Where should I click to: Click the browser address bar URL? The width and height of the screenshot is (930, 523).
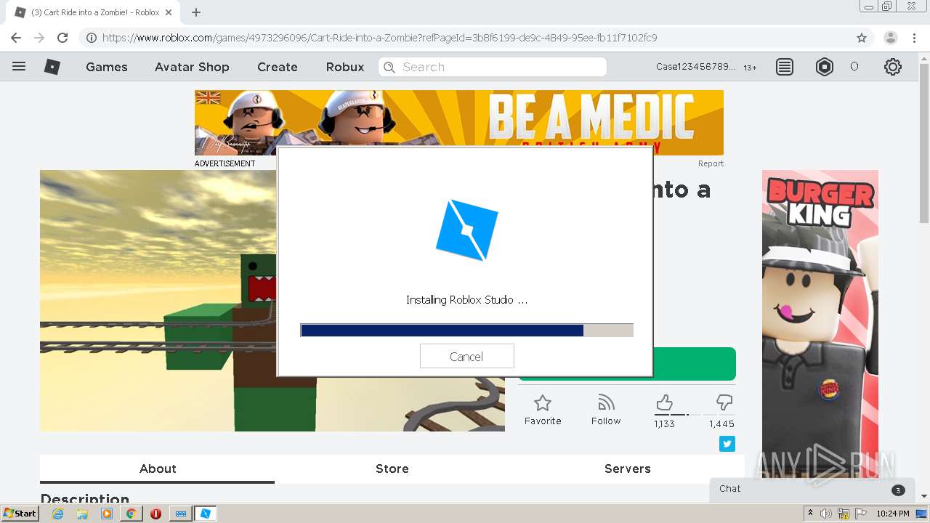[x=379, y=38]
